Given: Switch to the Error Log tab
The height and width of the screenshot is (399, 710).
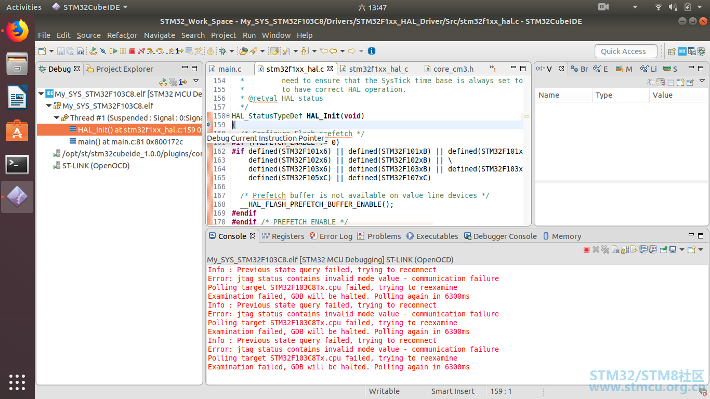Looking at the screenshot, I should pos(331,236).
